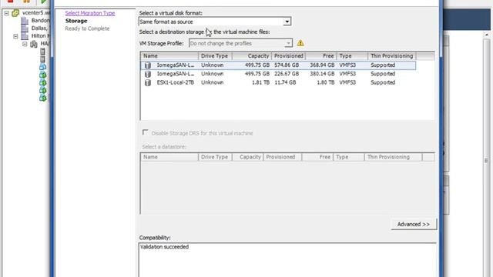The image size is (493, 277).
Task: Select the bottommost green running VM icon
Action: tap(43, 98)
